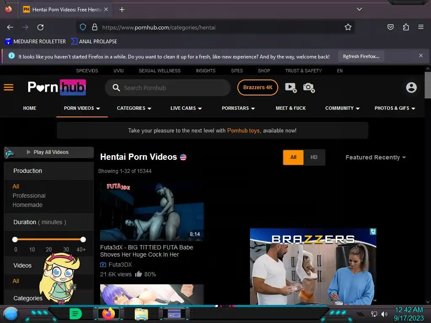Open the Featured Recently sort dropdown
Screen dimensions: 431x323
click(375, 157)
